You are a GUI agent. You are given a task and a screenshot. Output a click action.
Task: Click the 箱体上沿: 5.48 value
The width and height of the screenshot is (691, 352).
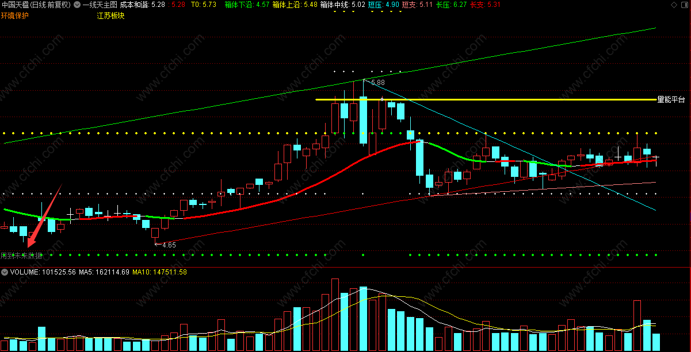click(x=295, y=4)
